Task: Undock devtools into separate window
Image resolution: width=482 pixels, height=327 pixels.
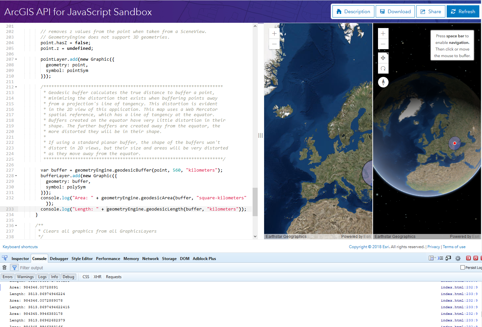Action: (476, 258)
